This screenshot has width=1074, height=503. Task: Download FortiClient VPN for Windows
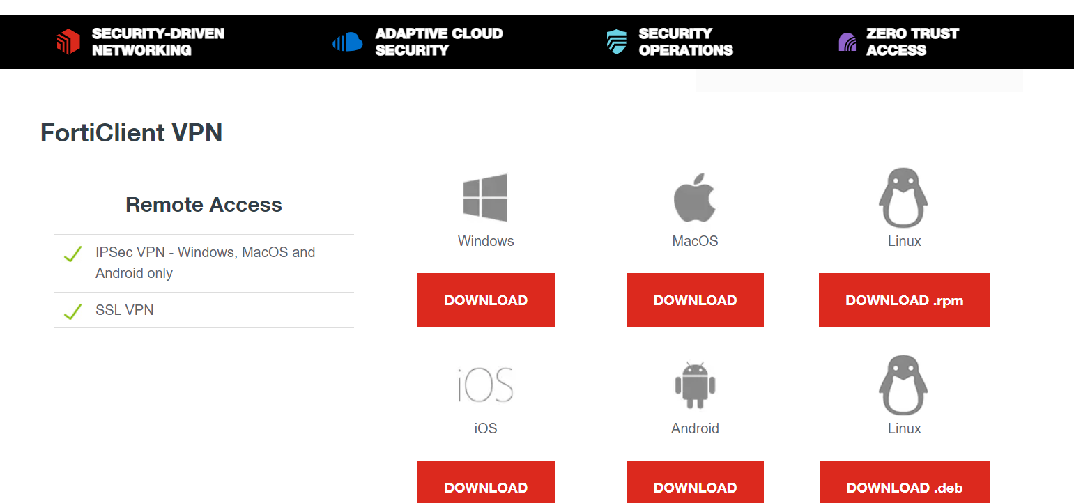(485, 300)
